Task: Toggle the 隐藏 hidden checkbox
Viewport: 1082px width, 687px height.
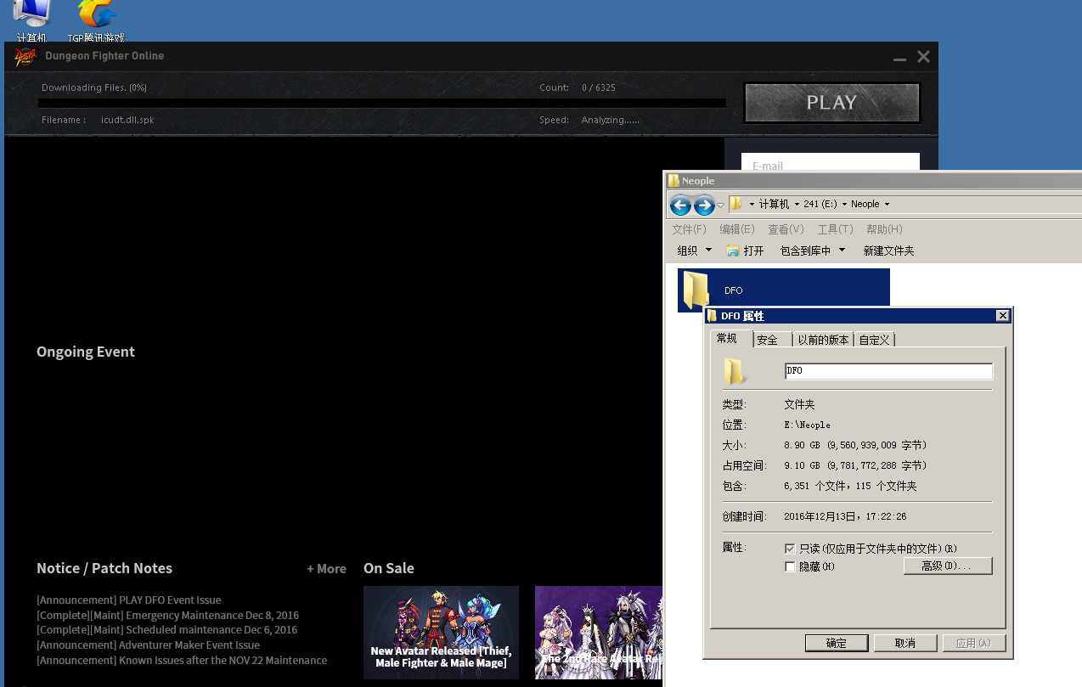Action: point(791,566)
